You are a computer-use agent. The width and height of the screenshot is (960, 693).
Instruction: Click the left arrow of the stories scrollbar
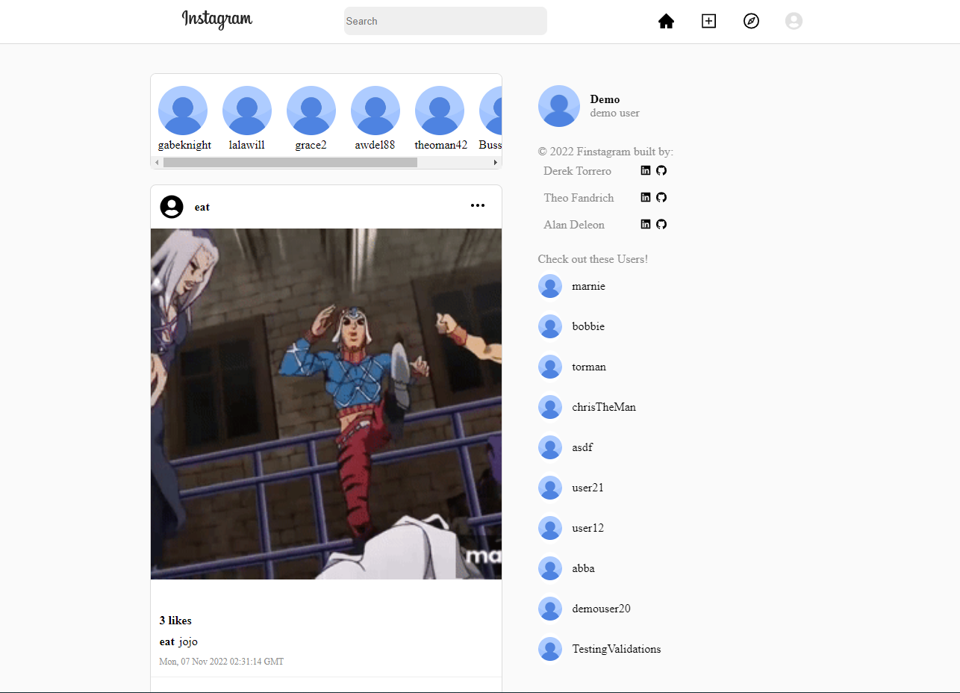pos(156,162)
